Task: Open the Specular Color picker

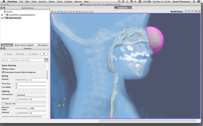Action: point(24,104)
